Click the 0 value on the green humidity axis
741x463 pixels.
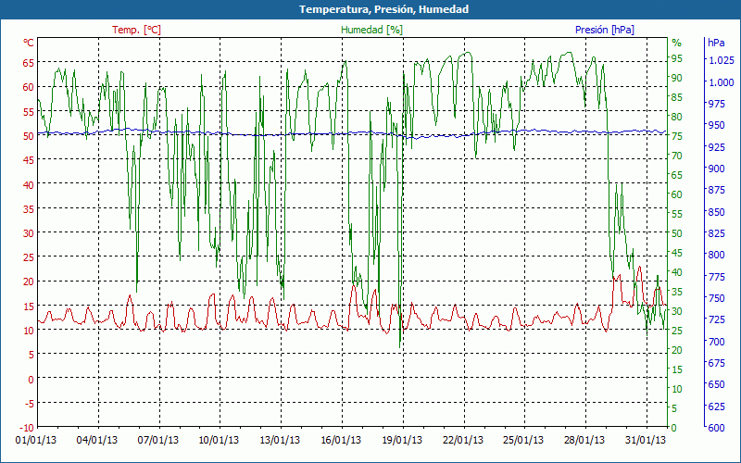click(674, 428)
